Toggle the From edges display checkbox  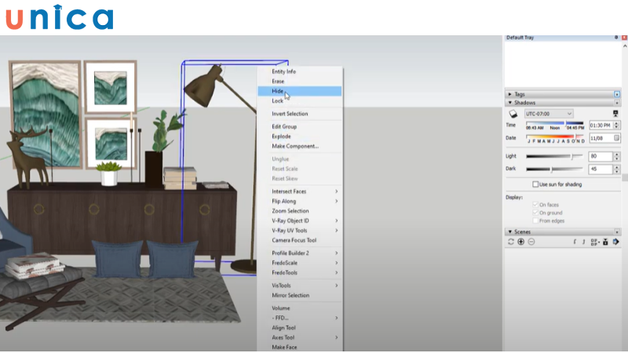[x=535, y=220]
